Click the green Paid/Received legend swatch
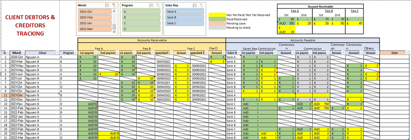Image resolution: width=411 pixels, height=140 pixels. (217, 19)
